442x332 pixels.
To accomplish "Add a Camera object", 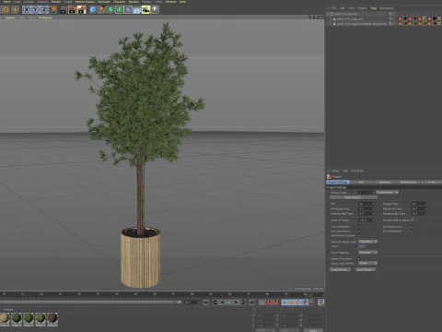I will coord(145,10).
